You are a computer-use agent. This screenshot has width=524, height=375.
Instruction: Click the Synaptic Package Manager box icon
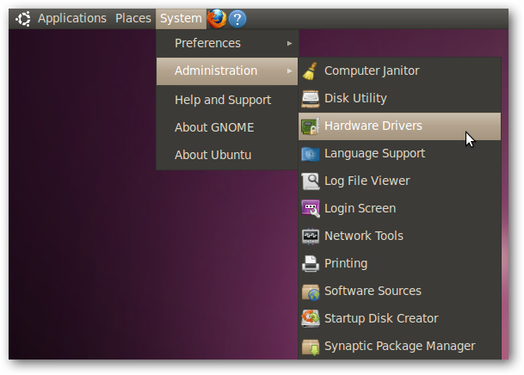click(311, 347)
